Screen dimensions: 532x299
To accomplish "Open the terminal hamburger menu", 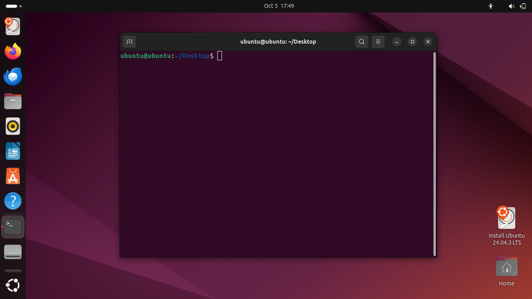I will pos(378,42).
